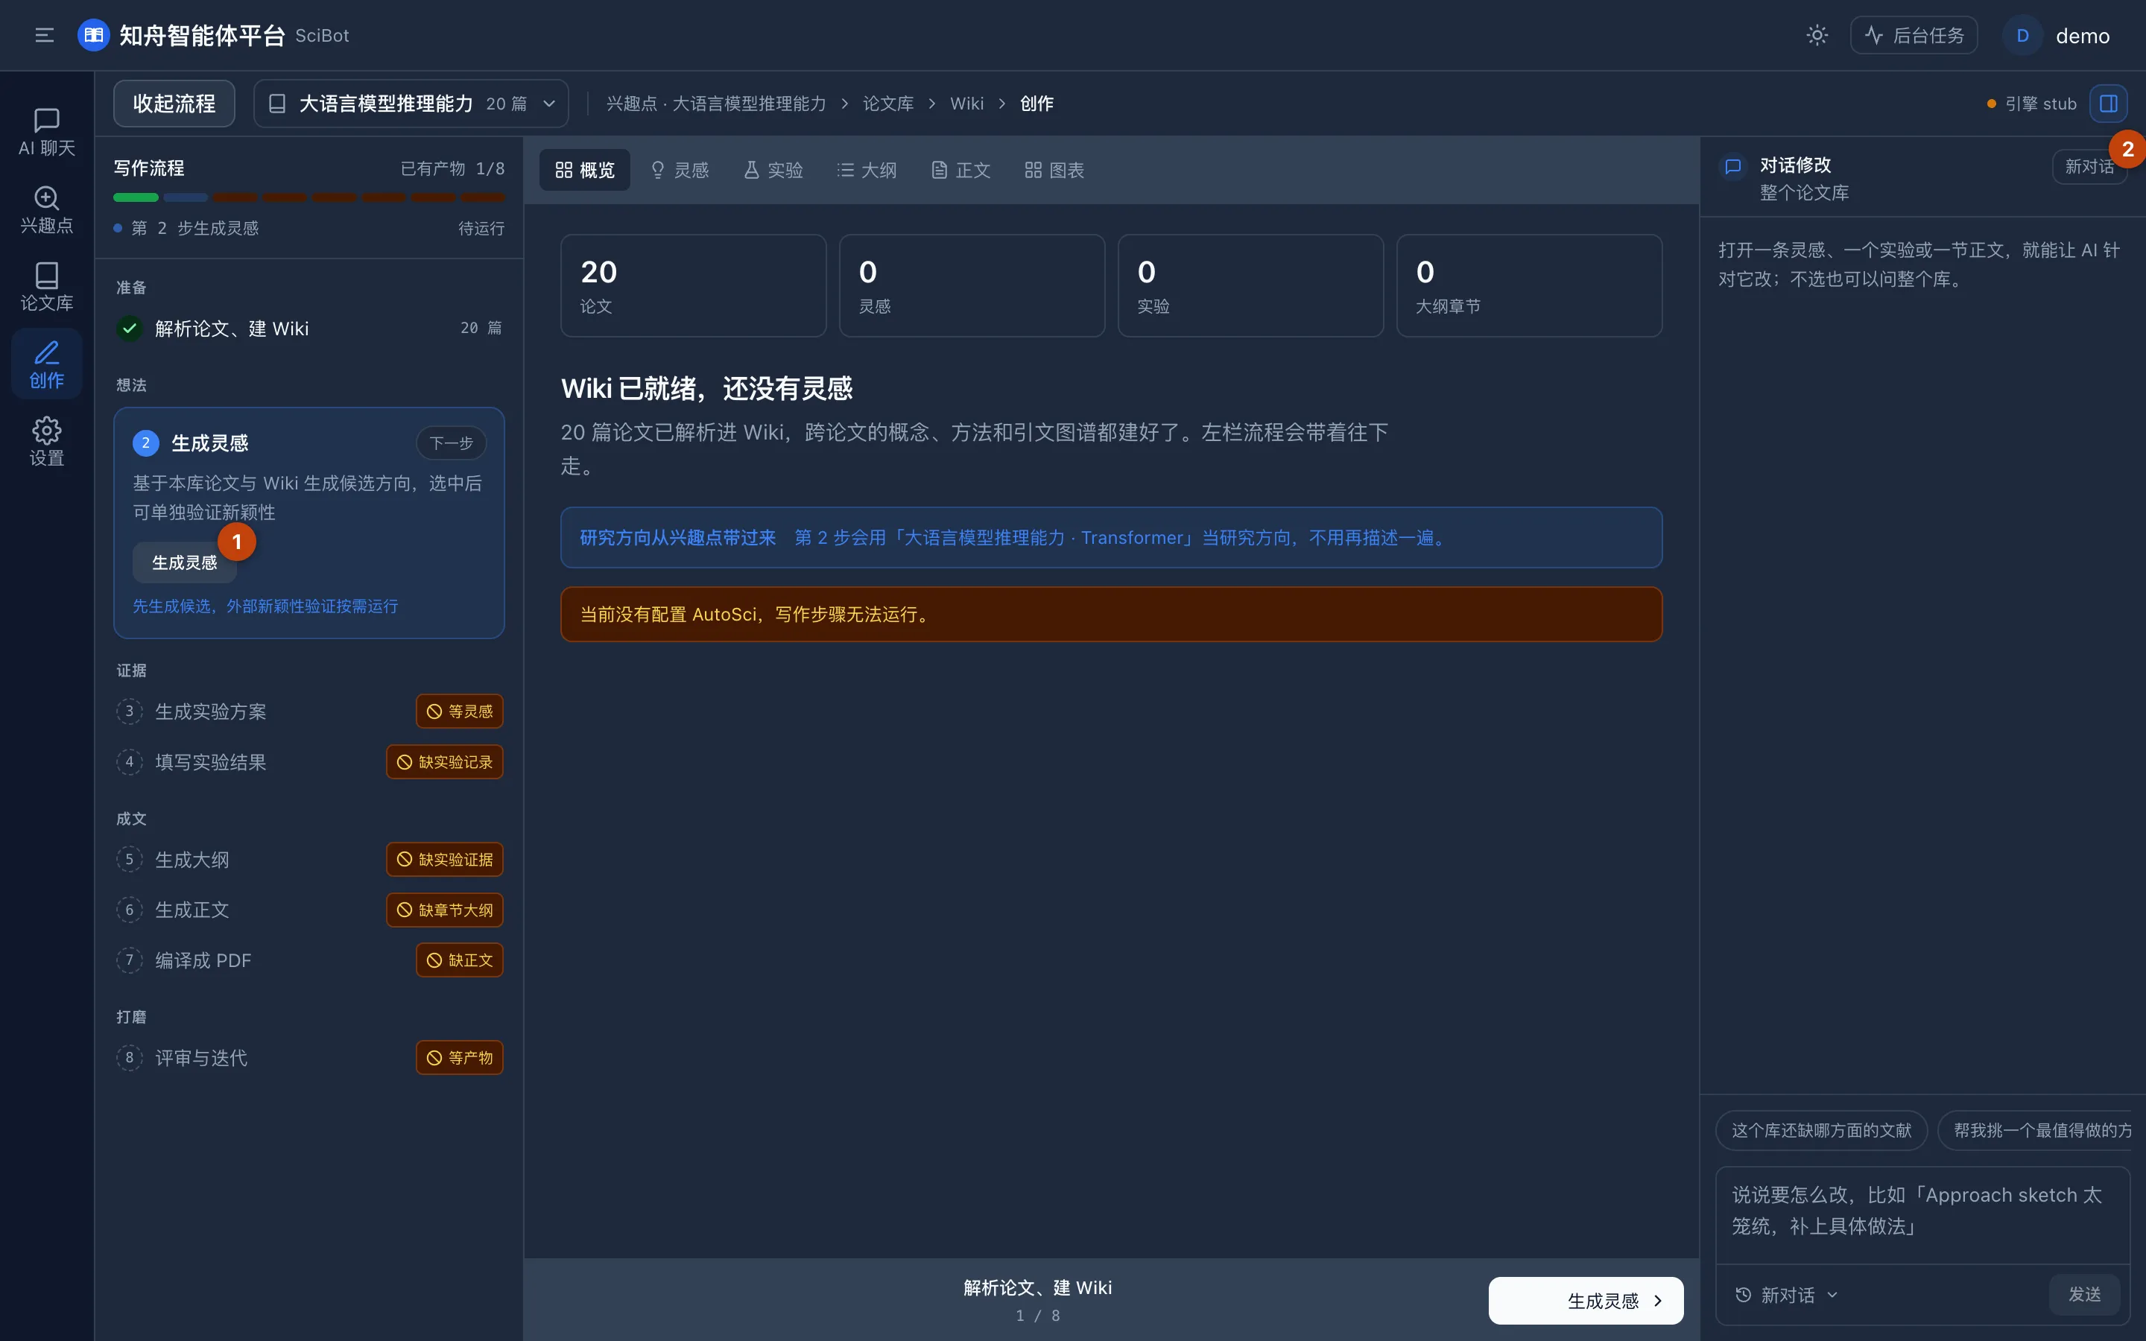
Task: Switch to the 实验 tab
Action: click(773, 171)
